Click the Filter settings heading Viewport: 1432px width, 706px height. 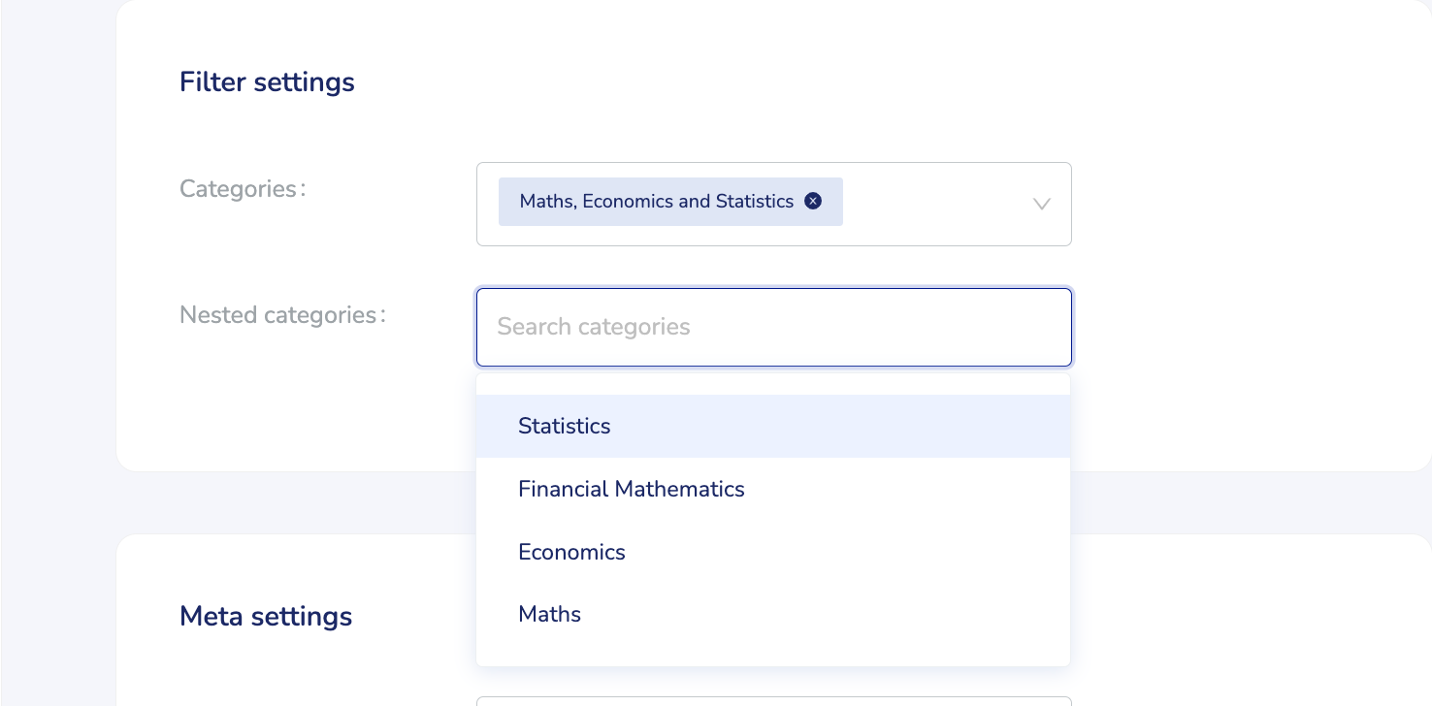(267, 82)
